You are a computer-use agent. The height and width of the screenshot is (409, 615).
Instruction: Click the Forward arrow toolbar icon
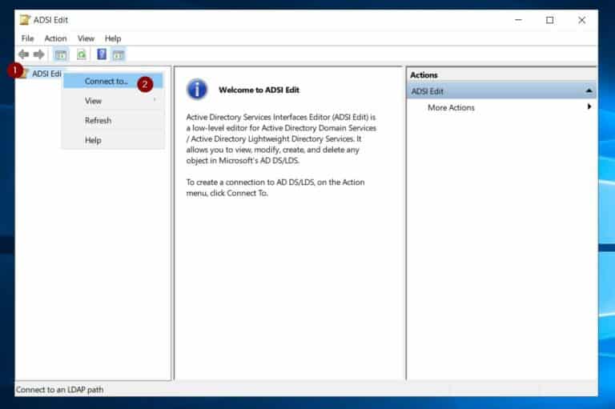[x=38, y=54]
